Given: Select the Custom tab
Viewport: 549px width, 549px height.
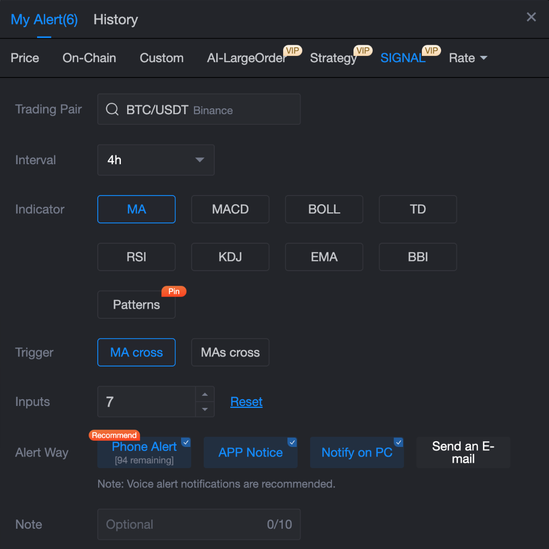Looking at the screenshot, I should click(x=161, y=58).
